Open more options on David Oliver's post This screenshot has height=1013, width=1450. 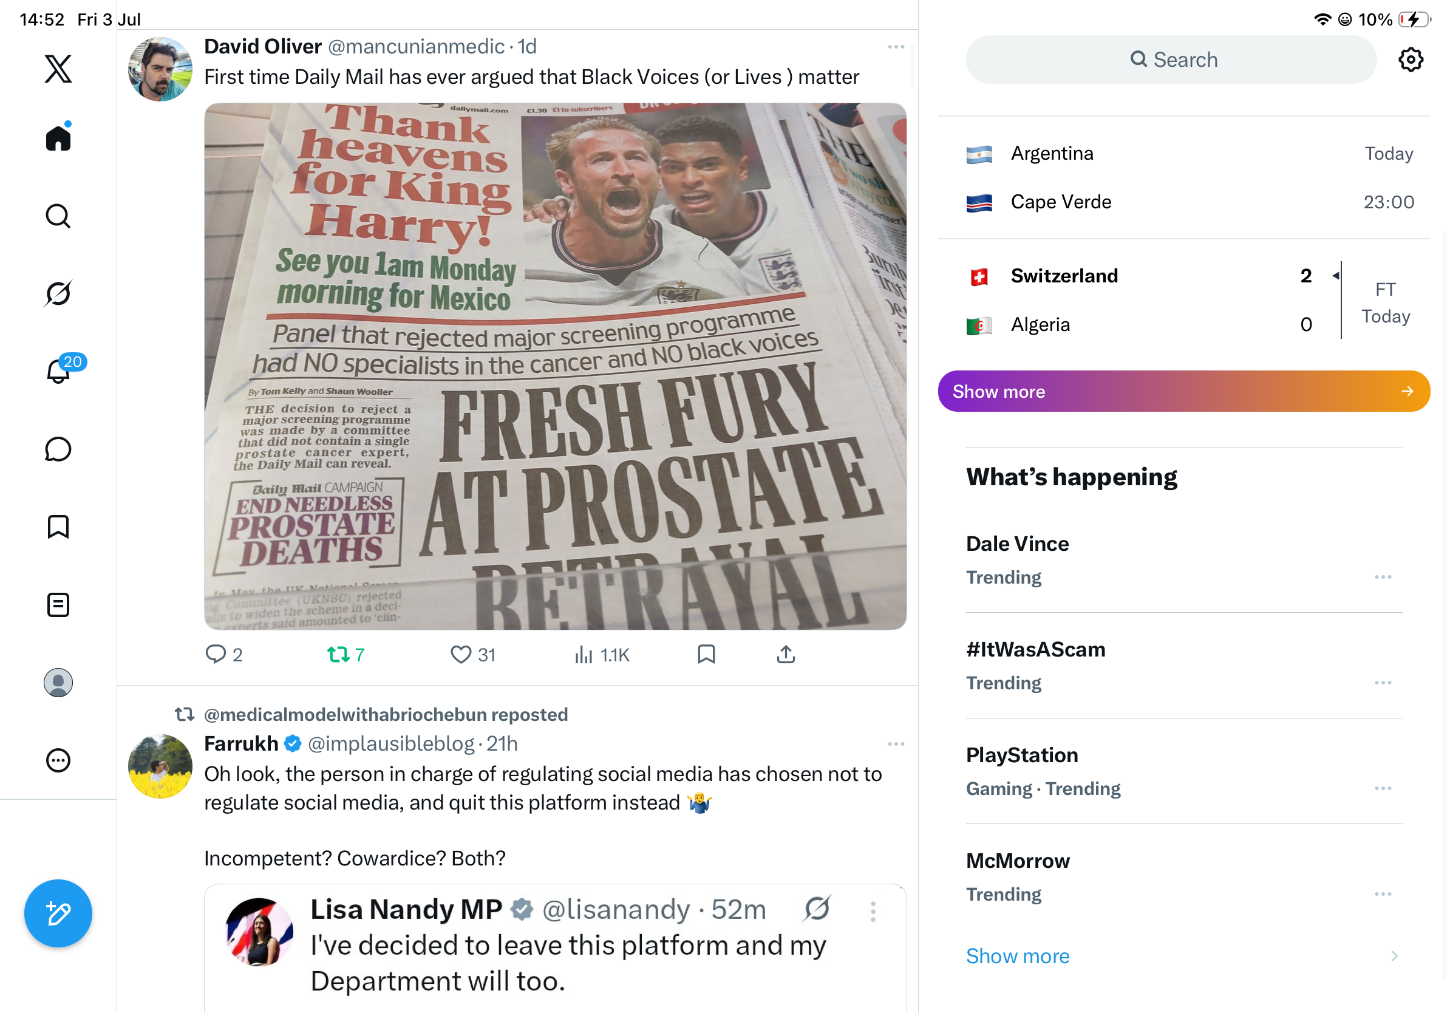[x=896, y=47]
